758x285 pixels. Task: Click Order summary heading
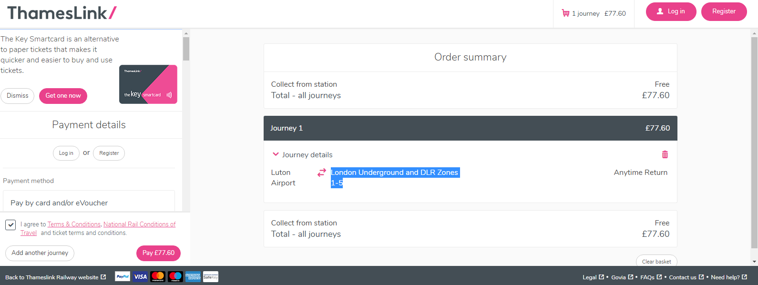pos(470,57)
